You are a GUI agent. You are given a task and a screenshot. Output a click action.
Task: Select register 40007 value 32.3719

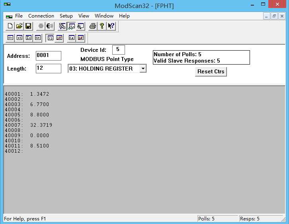point(41,125)
